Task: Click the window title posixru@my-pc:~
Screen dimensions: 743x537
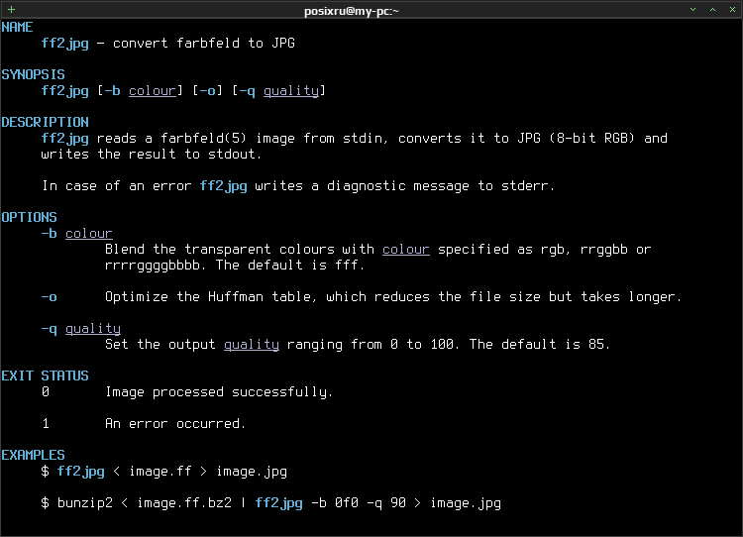Action: click(x=351, y=11)
